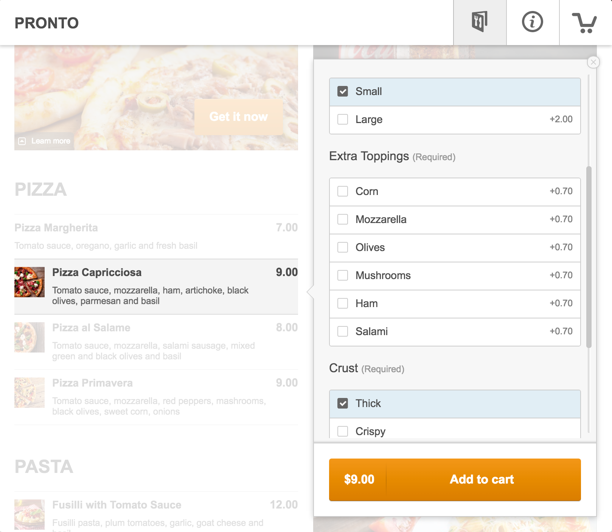Click the Pizza Primavera thumbnail
The width and height of the screenshot is (612, 532).
click(30, 393)
